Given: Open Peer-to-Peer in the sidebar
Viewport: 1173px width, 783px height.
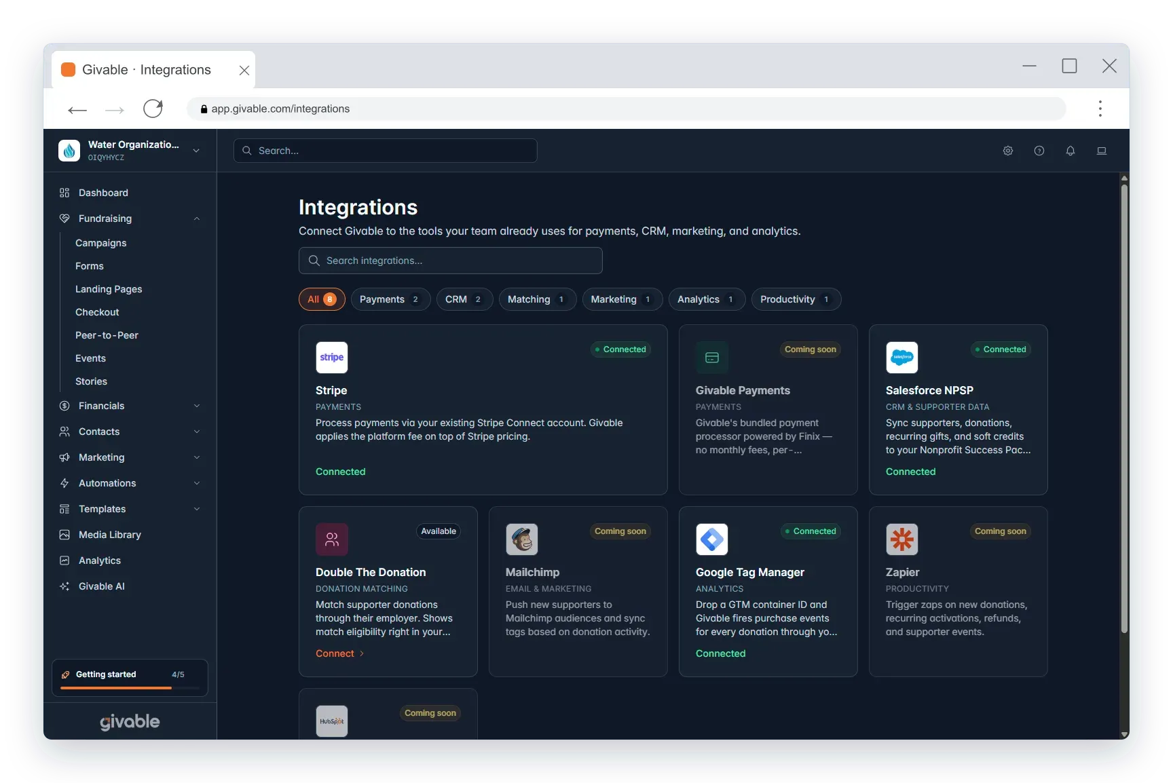Looking at the screenshot, I should pyautogui.click(x=107, y=335).
